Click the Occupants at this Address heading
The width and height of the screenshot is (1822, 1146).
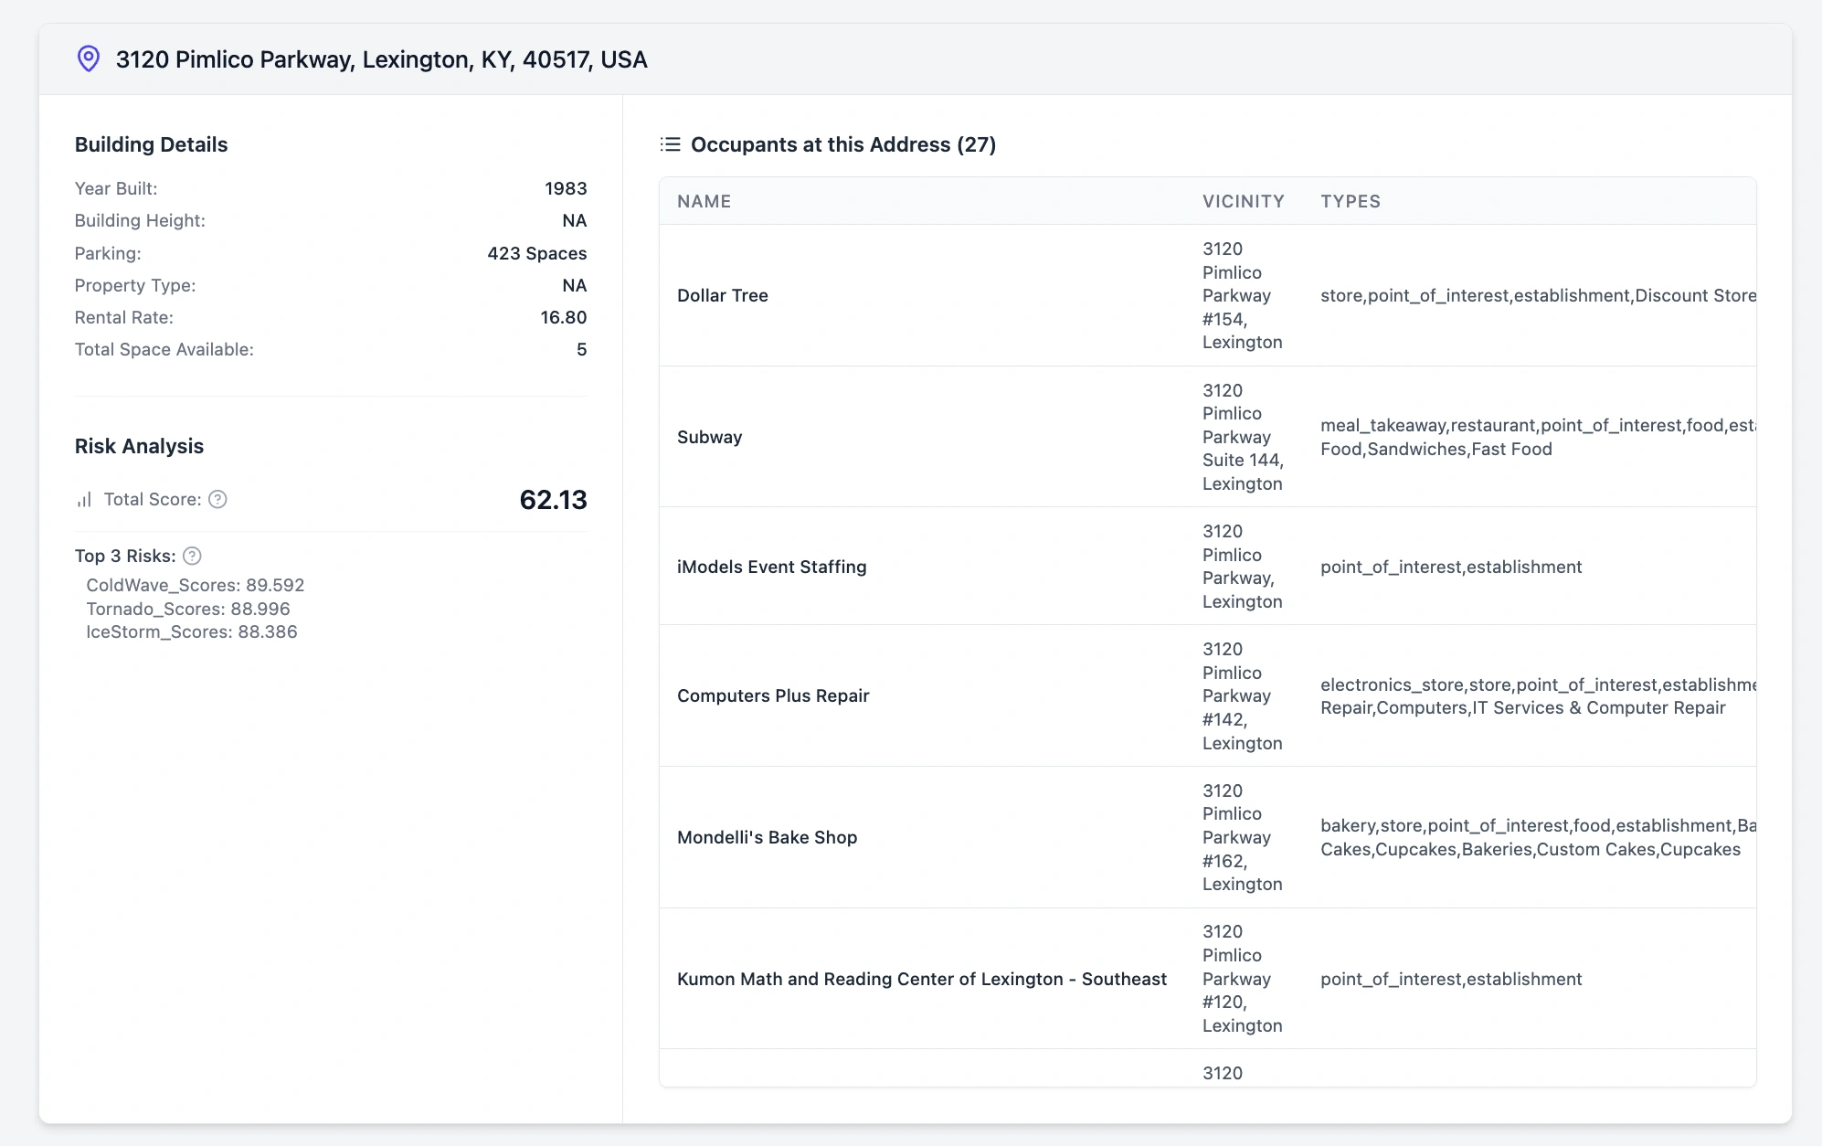click(843, 144)
